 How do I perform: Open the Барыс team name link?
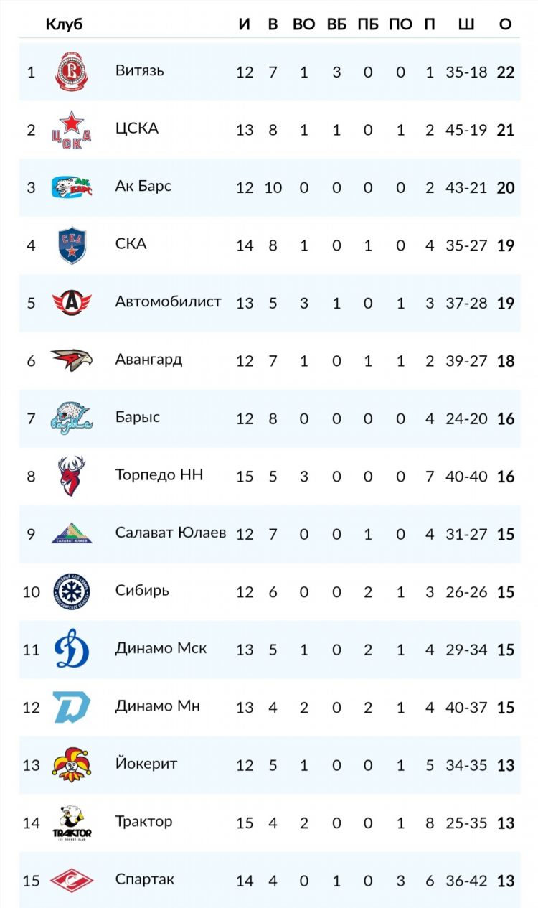point(138,418)
